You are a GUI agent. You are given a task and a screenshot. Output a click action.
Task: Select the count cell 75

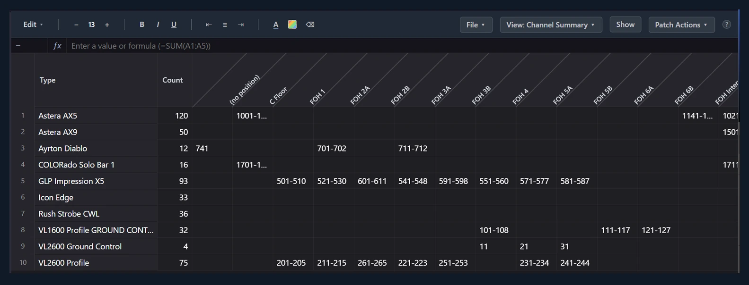click(x=175, y=263)
